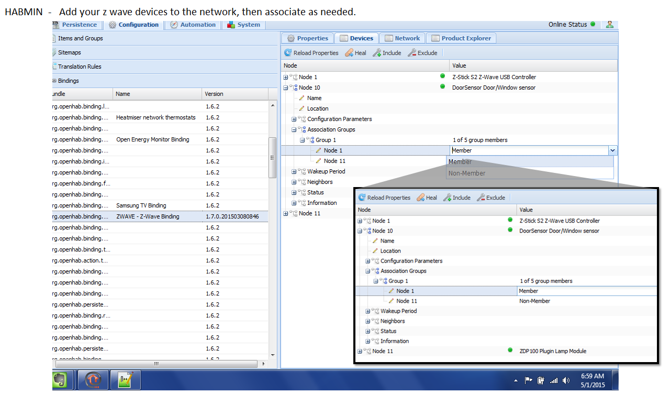670x393 pixels.
Task: Open the Sitemaps section
Action: (x=165, y=52)
